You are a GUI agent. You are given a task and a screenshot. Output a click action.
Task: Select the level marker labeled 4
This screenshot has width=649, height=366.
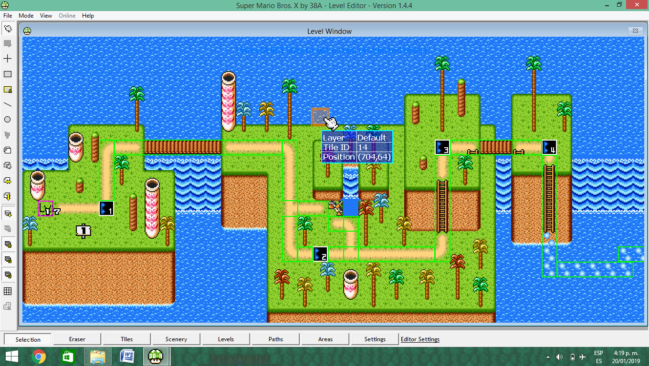coord(549,147)
